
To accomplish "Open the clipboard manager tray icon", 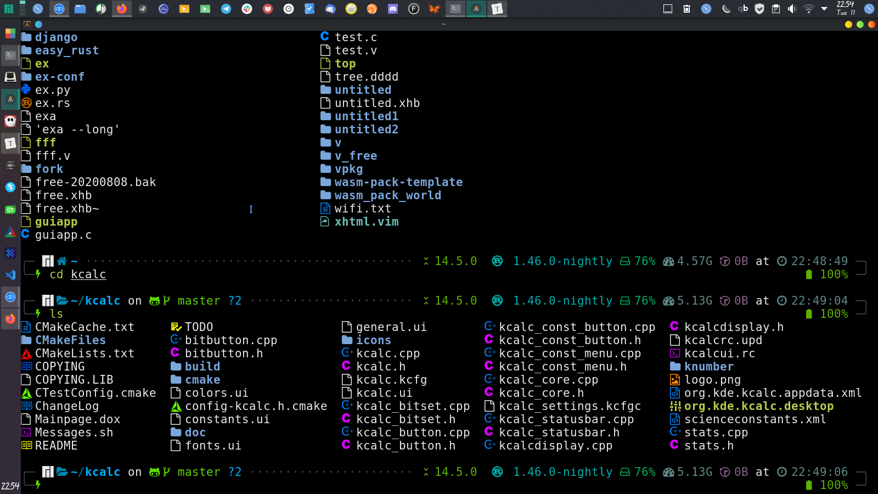I will coord(775,9).
